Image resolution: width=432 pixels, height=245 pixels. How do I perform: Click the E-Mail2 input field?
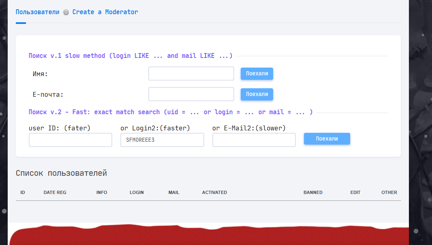pyautogui.click(x=254, y=140)
